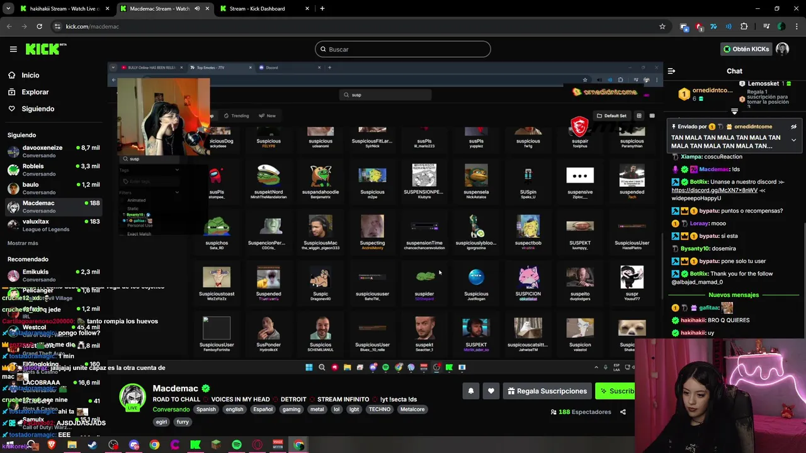Open the 7TV extension icon
Image resolution: width=806 pixels, height=453 pixels.
(x=713, y=26)
